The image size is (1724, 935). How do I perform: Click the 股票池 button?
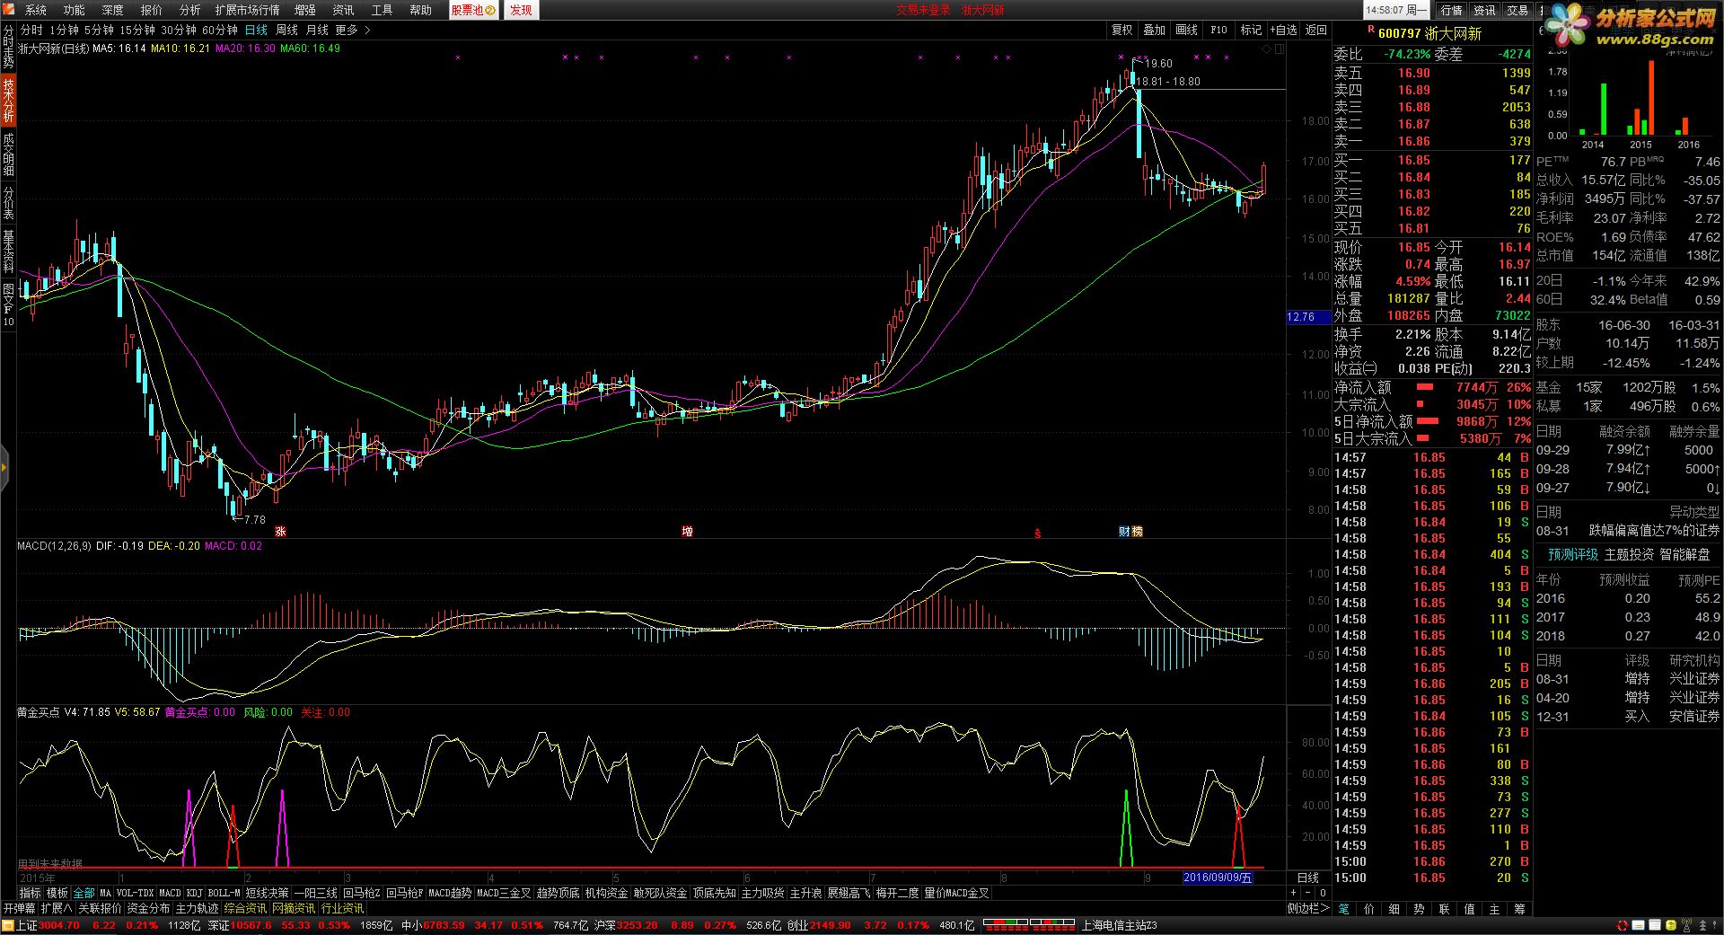point(473,10)
